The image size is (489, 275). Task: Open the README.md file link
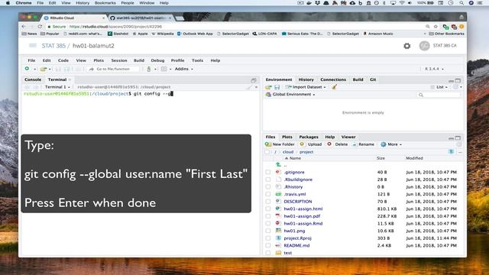point(296,246)
